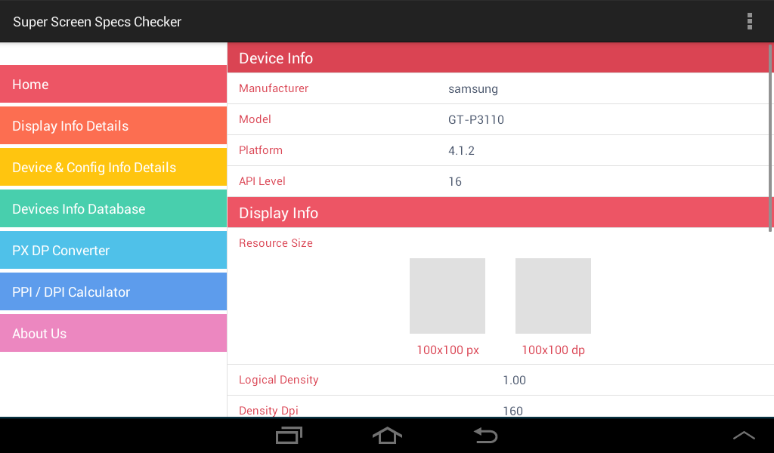The image size is (774, 453).
Task: Click the Super Screen Specs Checker title
Action: [x=98, y=22]
